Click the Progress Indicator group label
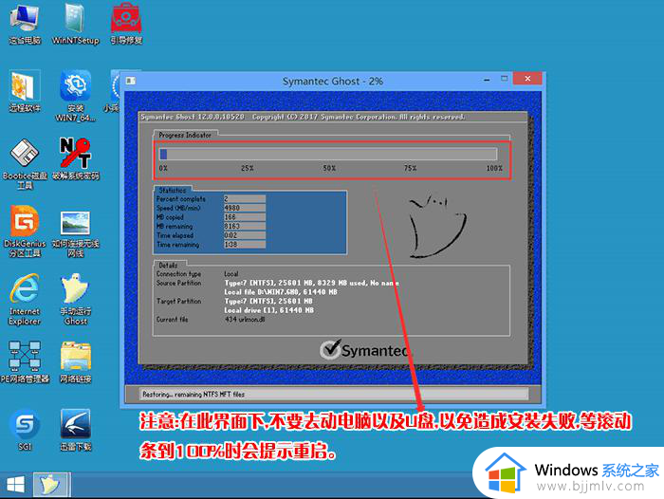 coord(185,135)
